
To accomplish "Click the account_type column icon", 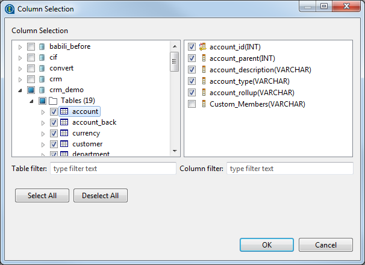I will click(203, 81).
